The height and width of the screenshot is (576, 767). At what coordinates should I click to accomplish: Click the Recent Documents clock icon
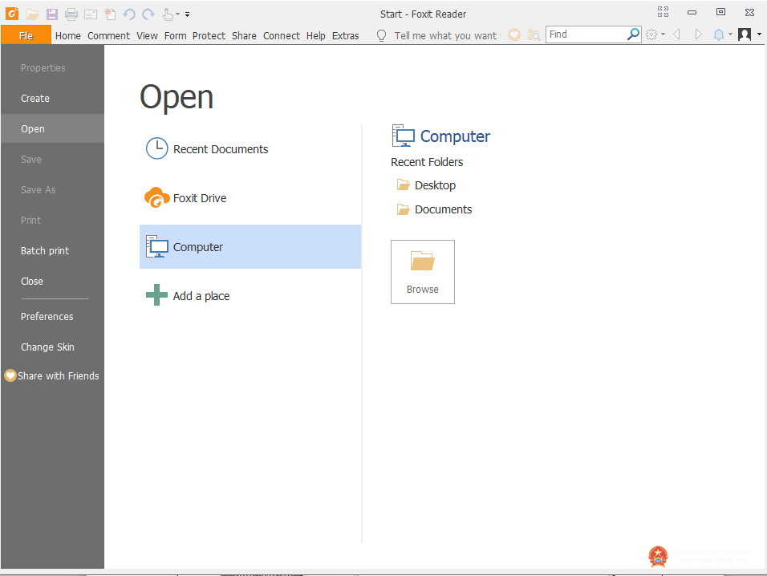tap(157, 148)
